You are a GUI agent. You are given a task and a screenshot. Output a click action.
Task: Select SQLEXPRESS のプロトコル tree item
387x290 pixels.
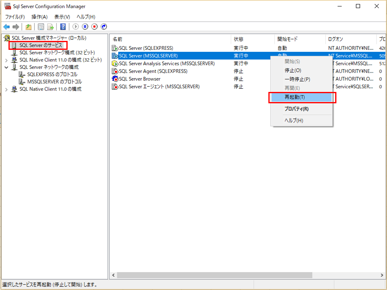(52, 75)
